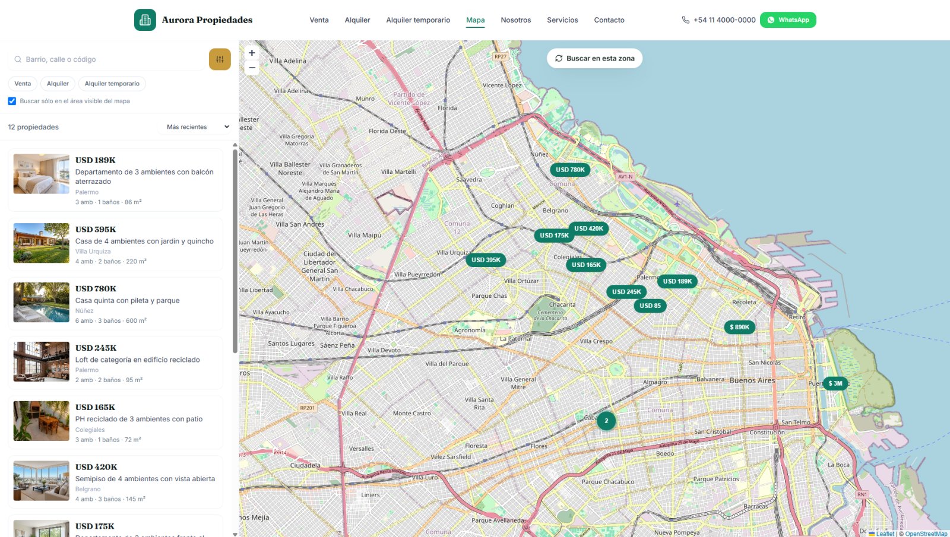Open the USD 780K pool listing thumbnail
The width and height of the screenshot is (950, 537).
point(42,303)
